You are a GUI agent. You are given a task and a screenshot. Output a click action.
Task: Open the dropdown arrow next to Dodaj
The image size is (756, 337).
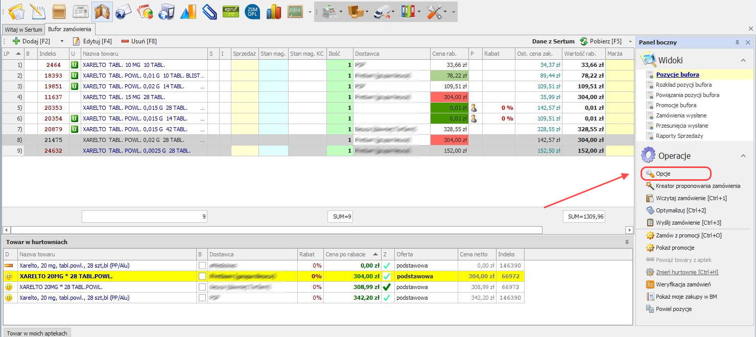pyautogui.click(x=62, y=41)
